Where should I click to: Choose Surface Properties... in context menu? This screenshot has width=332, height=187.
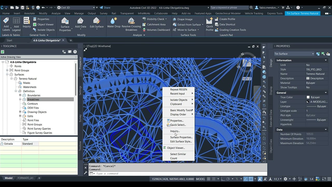coord(181,137)
